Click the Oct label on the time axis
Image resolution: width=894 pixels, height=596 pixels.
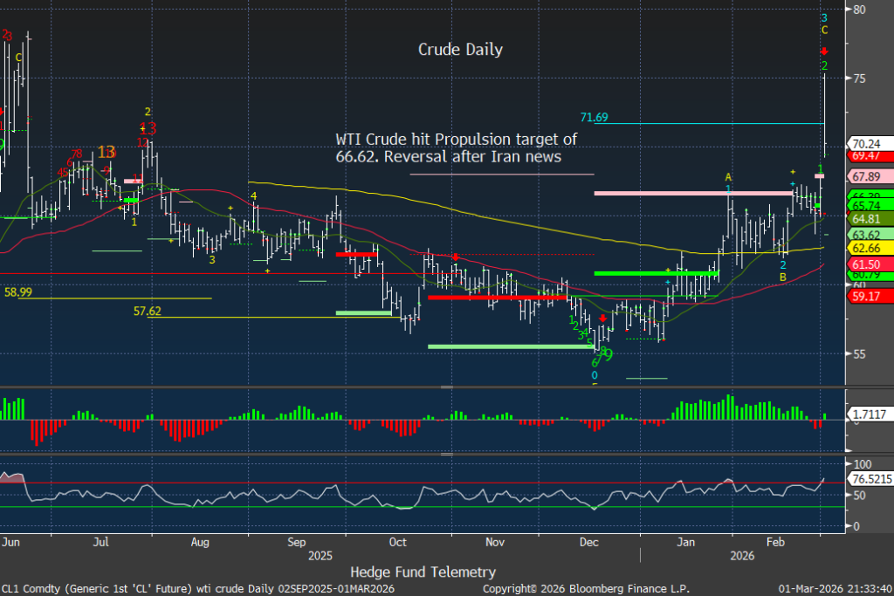point(399,542)
